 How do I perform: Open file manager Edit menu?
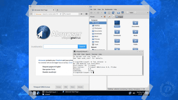[x=95, y=9]
